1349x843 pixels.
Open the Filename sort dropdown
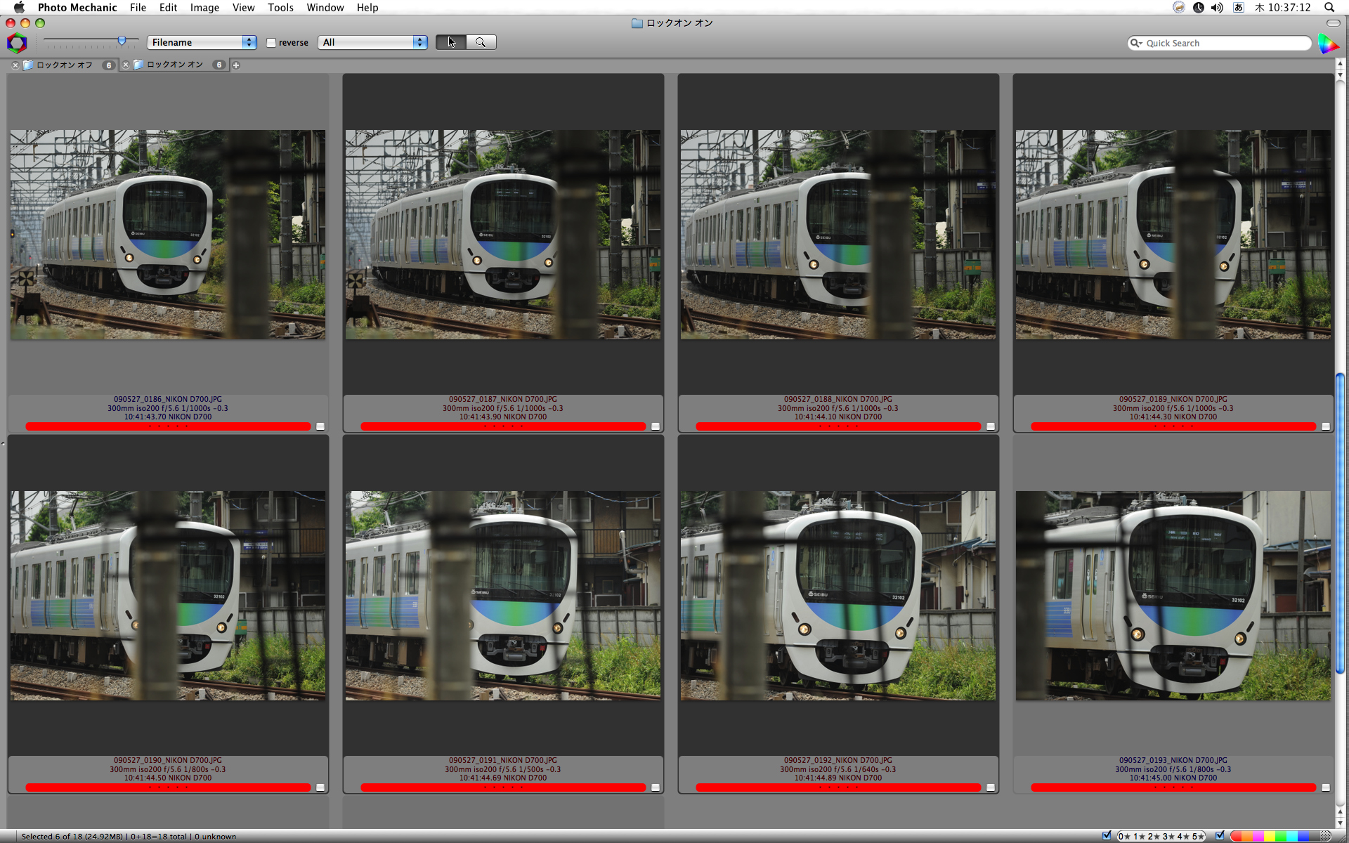pos(202,42)
